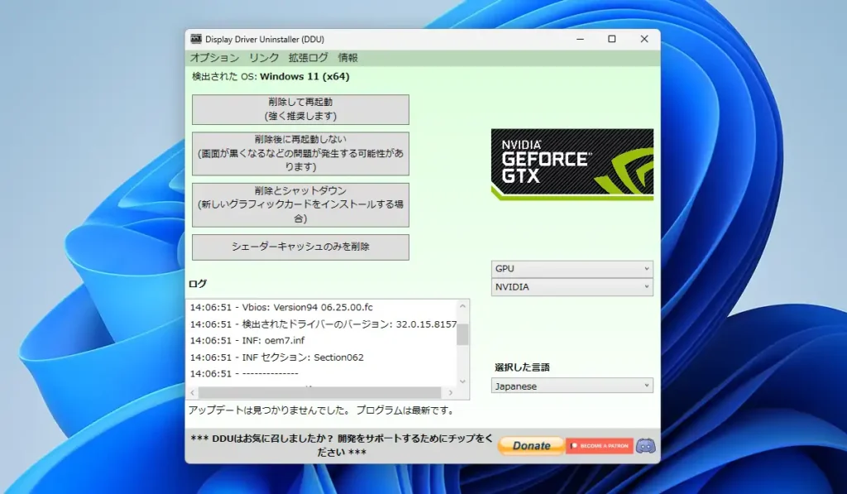Open the GPU device type dropdown
This screenshot has height=494, width=847.
tap(572, 269)
